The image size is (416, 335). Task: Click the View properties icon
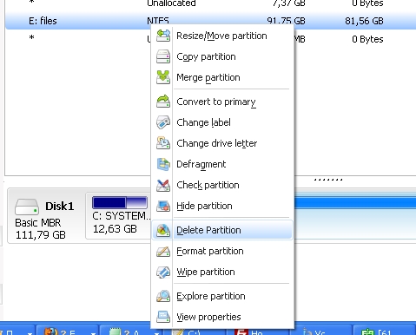[163, 317]
